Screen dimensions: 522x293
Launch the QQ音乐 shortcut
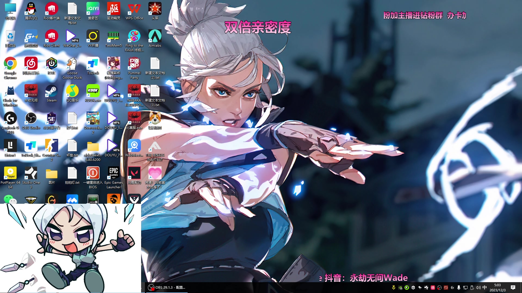pyautogui.click(x=72, y=93)
